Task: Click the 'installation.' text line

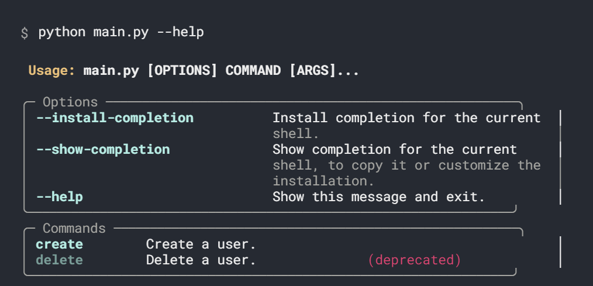Action: tap(319, 181)
